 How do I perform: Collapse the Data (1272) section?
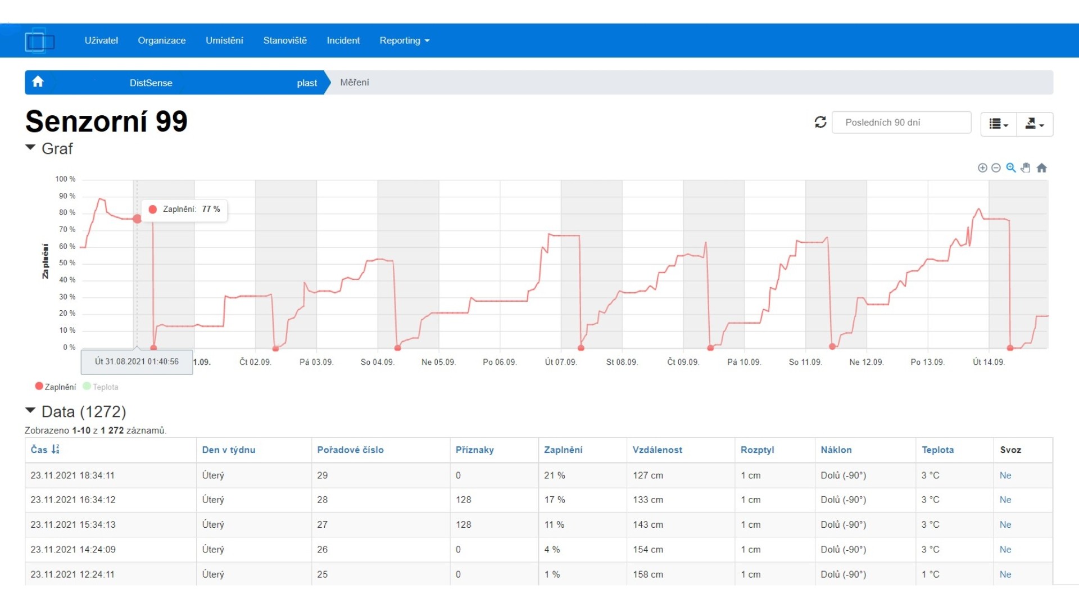click(76, 412)
